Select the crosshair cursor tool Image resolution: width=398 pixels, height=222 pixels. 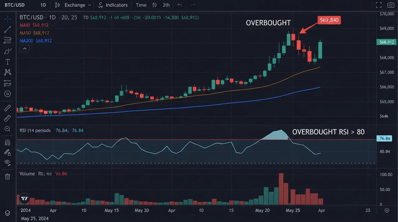click(x=8, y=19)
